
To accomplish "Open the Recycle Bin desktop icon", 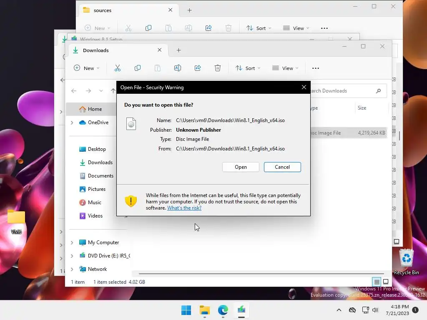I will point(406,262).
